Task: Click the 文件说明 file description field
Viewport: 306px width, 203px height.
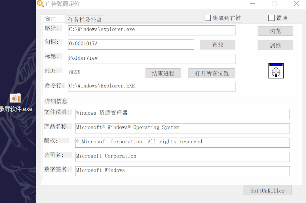Action: coord(182,114)
